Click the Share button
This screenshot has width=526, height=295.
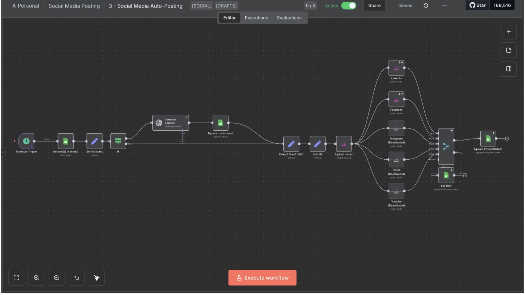click(x=374, y=6)
